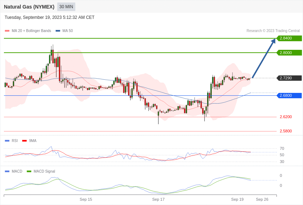Select the RSI legend label
Screen dimensions: 303x205
pos(15,141)
